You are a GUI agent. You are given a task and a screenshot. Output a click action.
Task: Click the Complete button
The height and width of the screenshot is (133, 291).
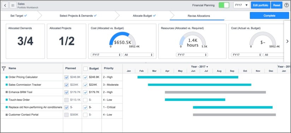(x=269, y=16)
